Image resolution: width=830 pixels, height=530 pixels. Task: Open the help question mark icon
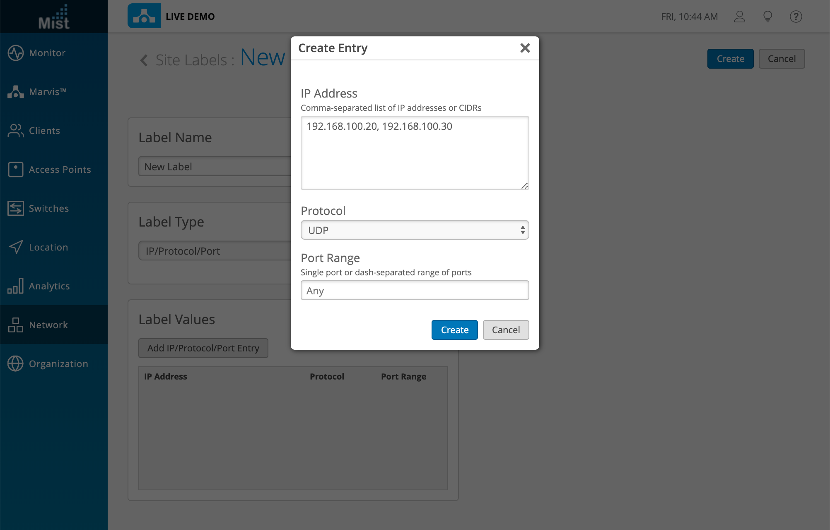[x=796, y=17]
